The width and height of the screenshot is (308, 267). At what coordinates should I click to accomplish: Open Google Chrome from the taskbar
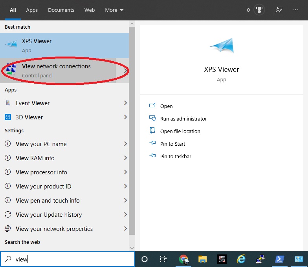[x=184, y=259]
